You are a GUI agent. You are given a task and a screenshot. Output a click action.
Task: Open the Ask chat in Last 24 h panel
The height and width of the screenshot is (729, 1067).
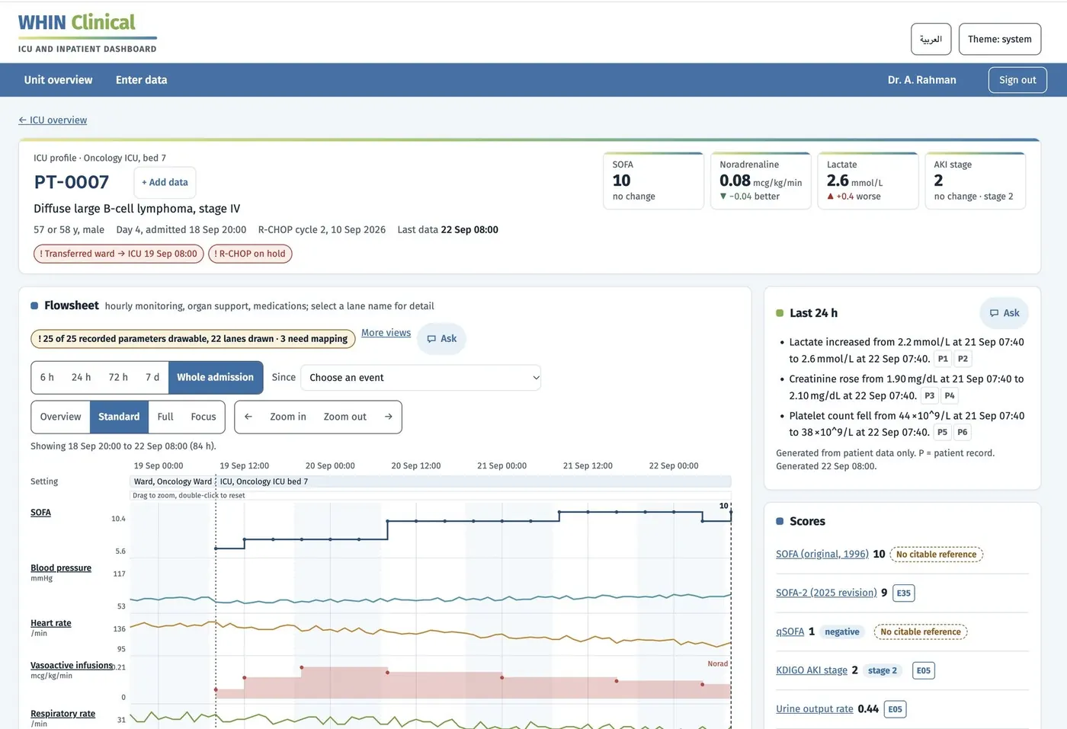[1004, 313]
